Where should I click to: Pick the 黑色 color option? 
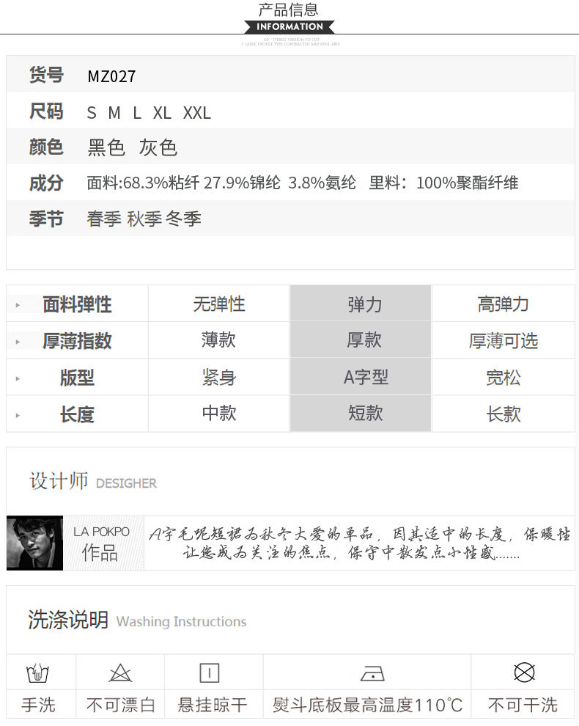106,147
